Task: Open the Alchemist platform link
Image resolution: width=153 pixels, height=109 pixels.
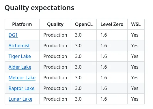Action: point(19,46)
